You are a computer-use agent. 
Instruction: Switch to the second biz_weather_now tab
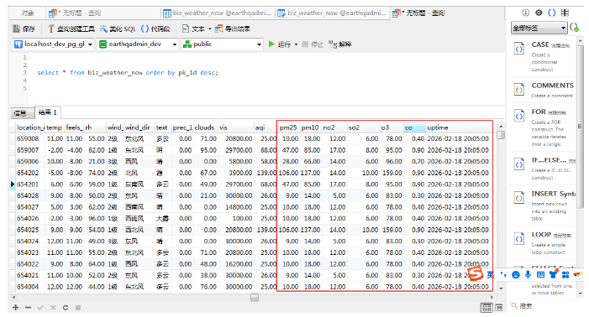(x=332, y=13)
